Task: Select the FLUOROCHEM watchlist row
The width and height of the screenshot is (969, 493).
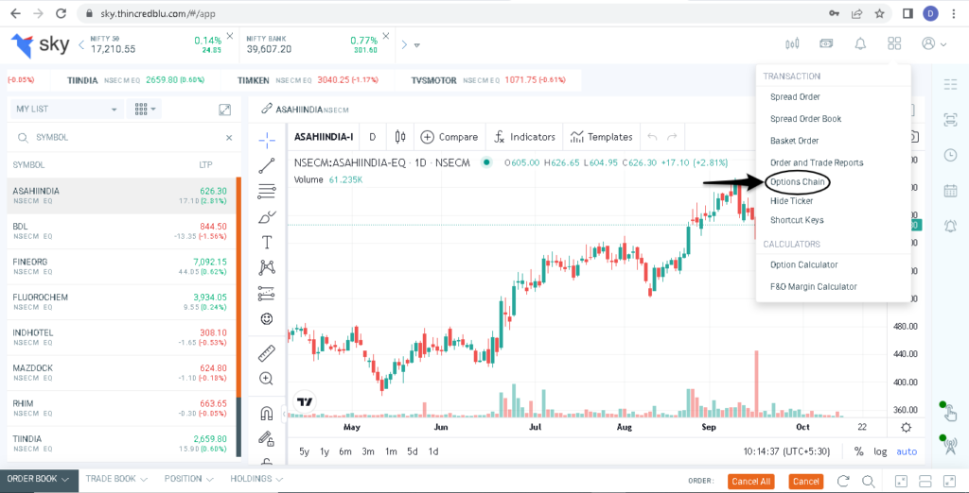Action: point(121,302)
